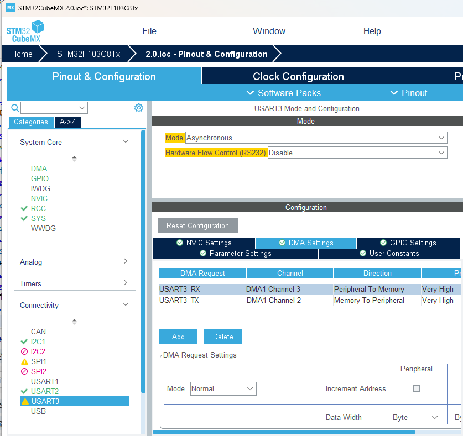Expand the Pinout menu

click(409, 93)
